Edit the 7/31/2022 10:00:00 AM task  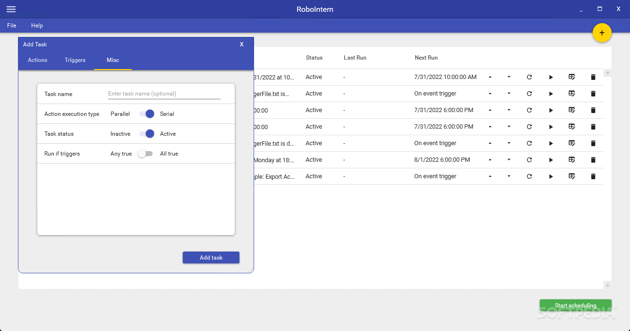(572, 77)
